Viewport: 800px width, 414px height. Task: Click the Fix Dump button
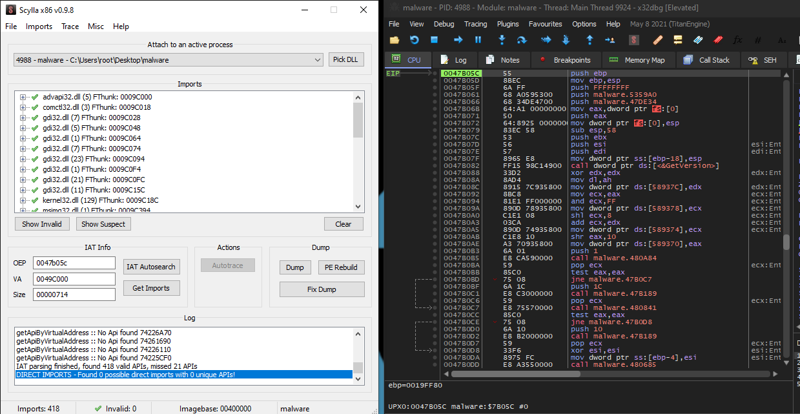[x=322, y=289]
